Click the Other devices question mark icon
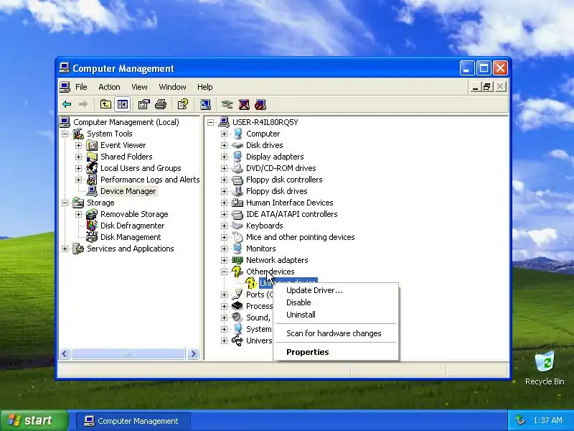The height and width of the screenshot is (431, 574). tap(237, 272)
